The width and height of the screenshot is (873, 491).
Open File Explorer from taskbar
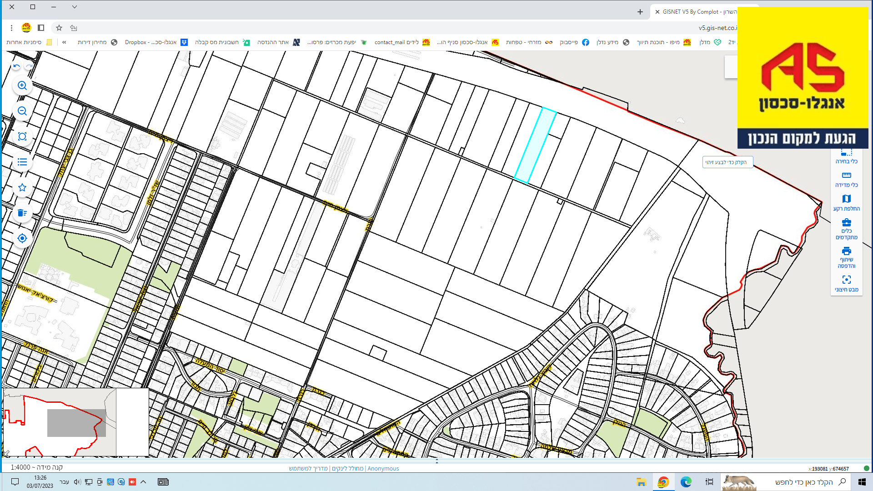(x=641, y=482)
